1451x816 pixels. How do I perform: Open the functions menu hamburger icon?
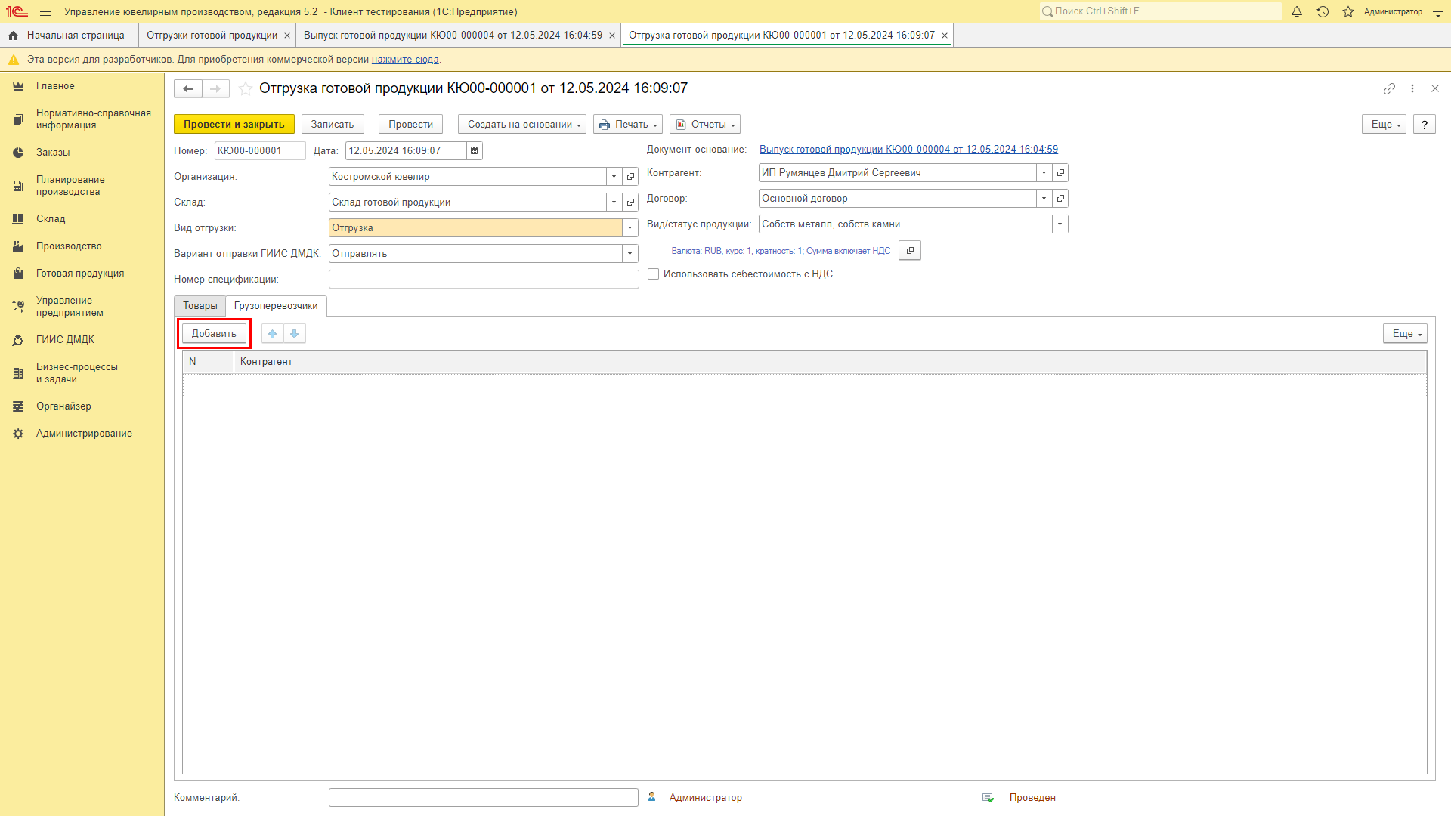[45, 11]
